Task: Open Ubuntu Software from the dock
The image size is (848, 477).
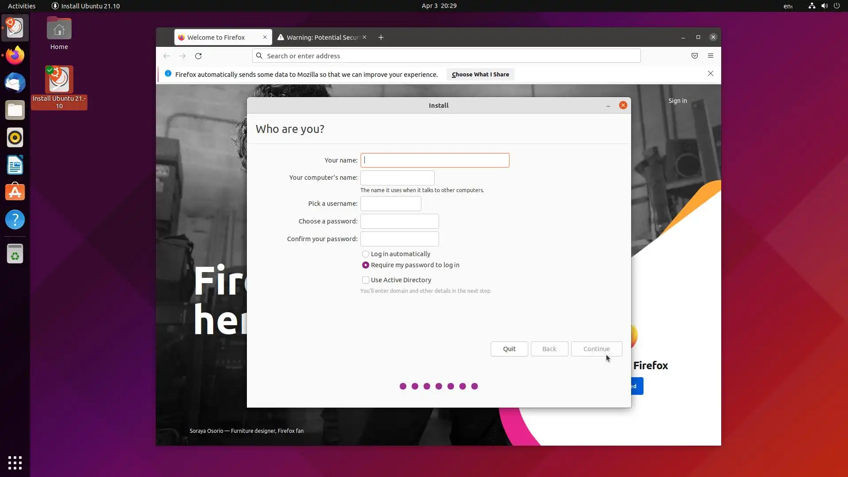Action: 15,193
